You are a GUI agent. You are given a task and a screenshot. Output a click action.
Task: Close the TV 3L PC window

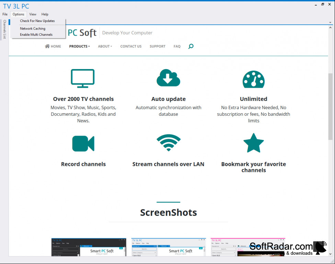click(x=330, y=4)
